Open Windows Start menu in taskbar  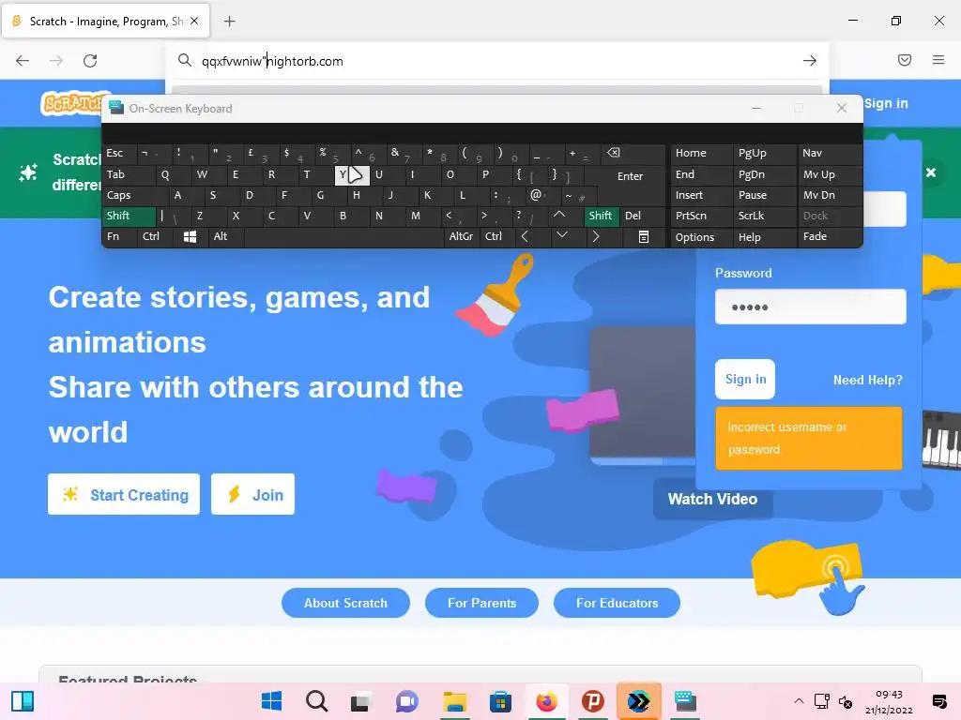click(x=271, y=701)
